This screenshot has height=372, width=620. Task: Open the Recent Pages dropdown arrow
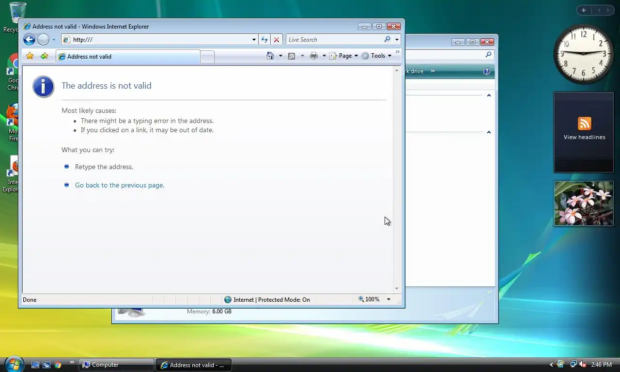click(x=54, y=40)
